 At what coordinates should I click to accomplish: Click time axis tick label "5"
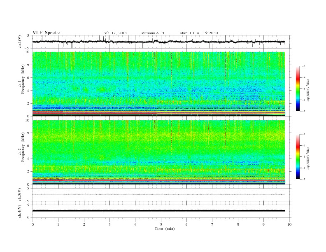tap(161, 224)
